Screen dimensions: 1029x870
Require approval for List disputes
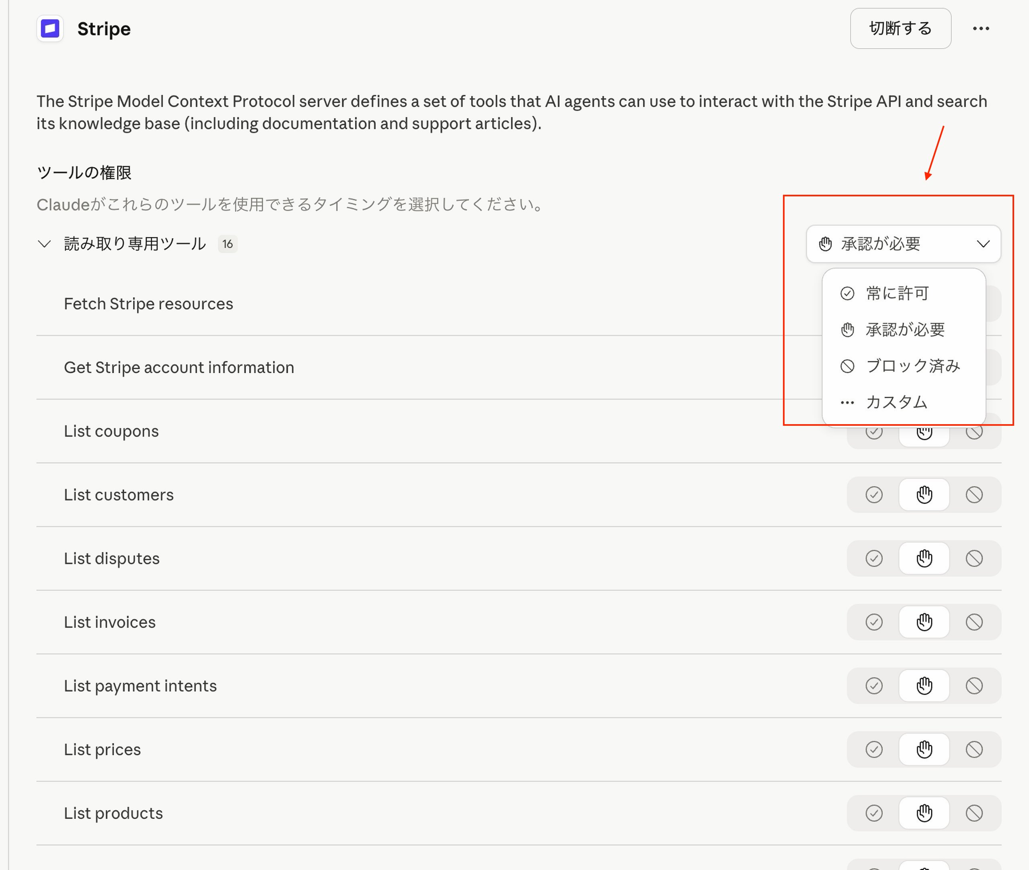(x=924, y=558)
